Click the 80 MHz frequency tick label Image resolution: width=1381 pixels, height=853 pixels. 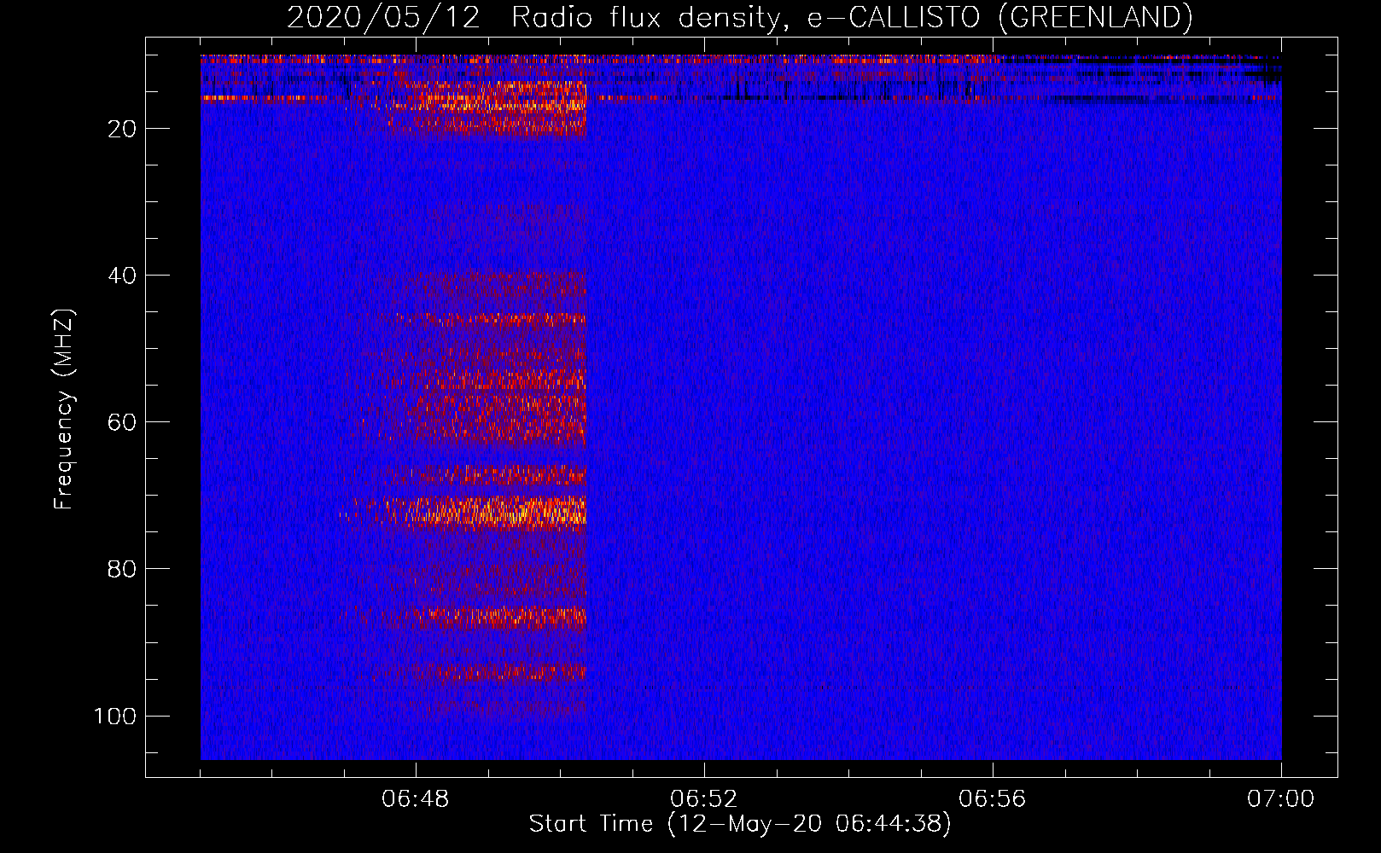[x=122, y=569]
